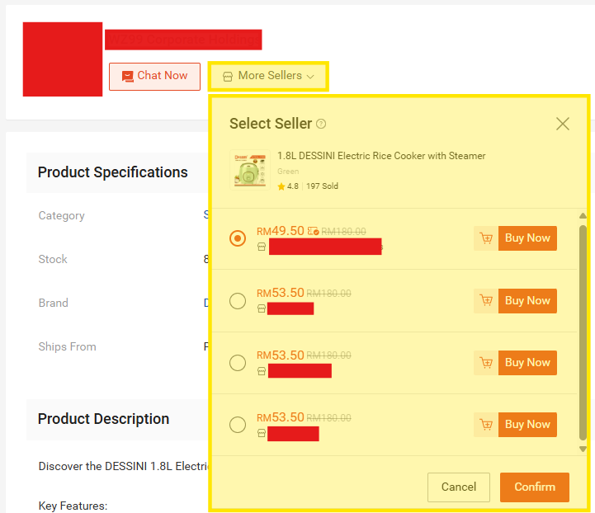This screenshot has height=513, width=595.
Task: Click Buy Now for the third seller
Action: [x=527, y=363]
